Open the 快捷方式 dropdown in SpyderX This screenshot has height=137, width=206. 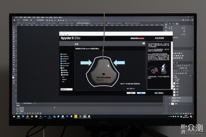coord(66,89)
